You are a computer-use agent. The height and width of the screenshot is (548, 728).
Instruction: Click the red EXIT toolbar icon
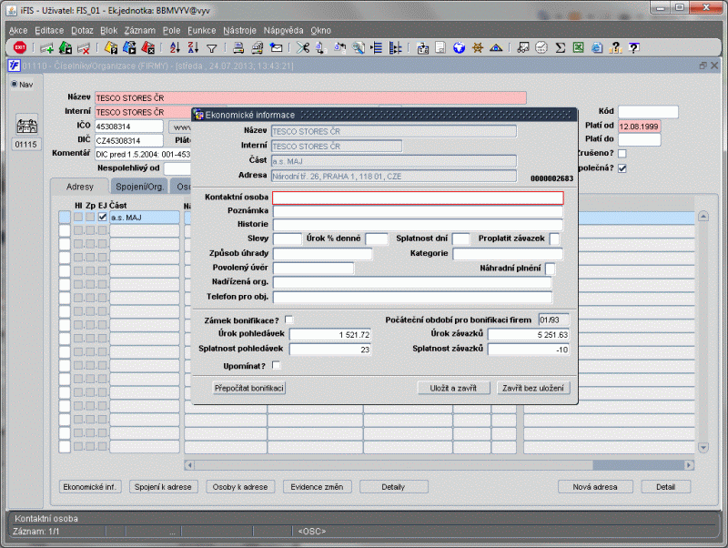tap(19, 47)
